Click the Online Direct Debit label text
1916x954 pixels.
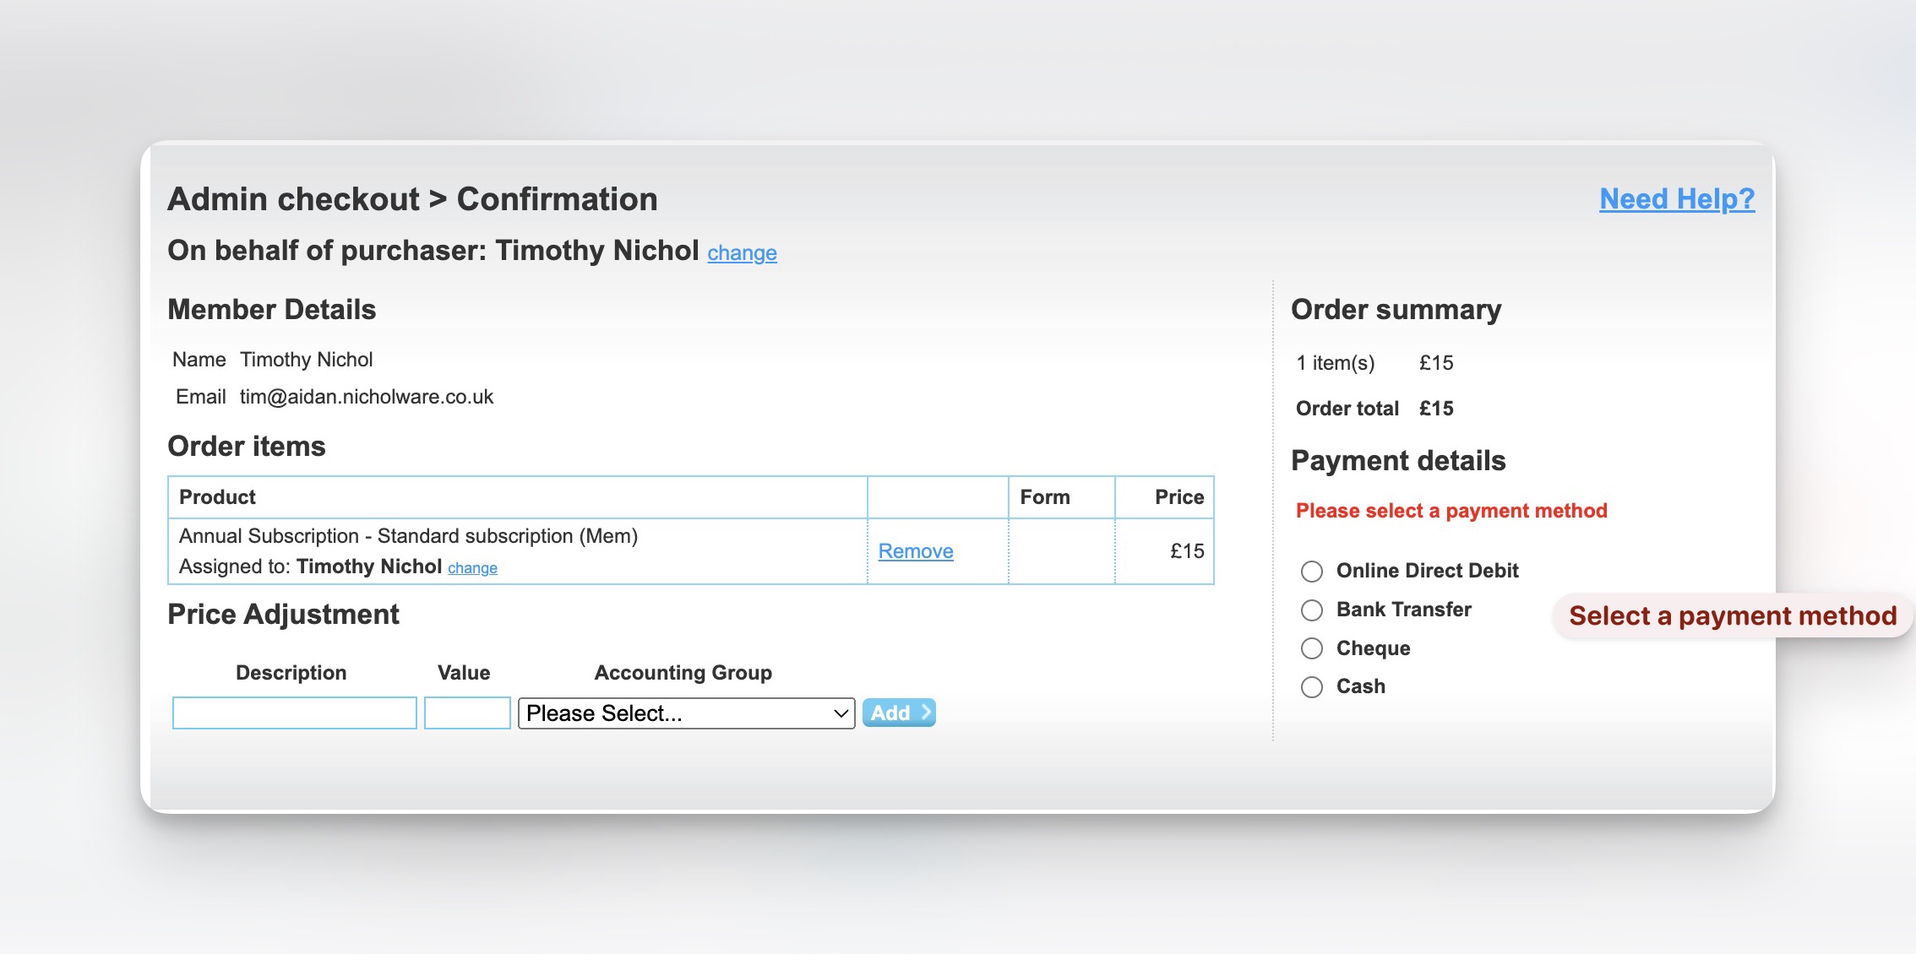1427,571
